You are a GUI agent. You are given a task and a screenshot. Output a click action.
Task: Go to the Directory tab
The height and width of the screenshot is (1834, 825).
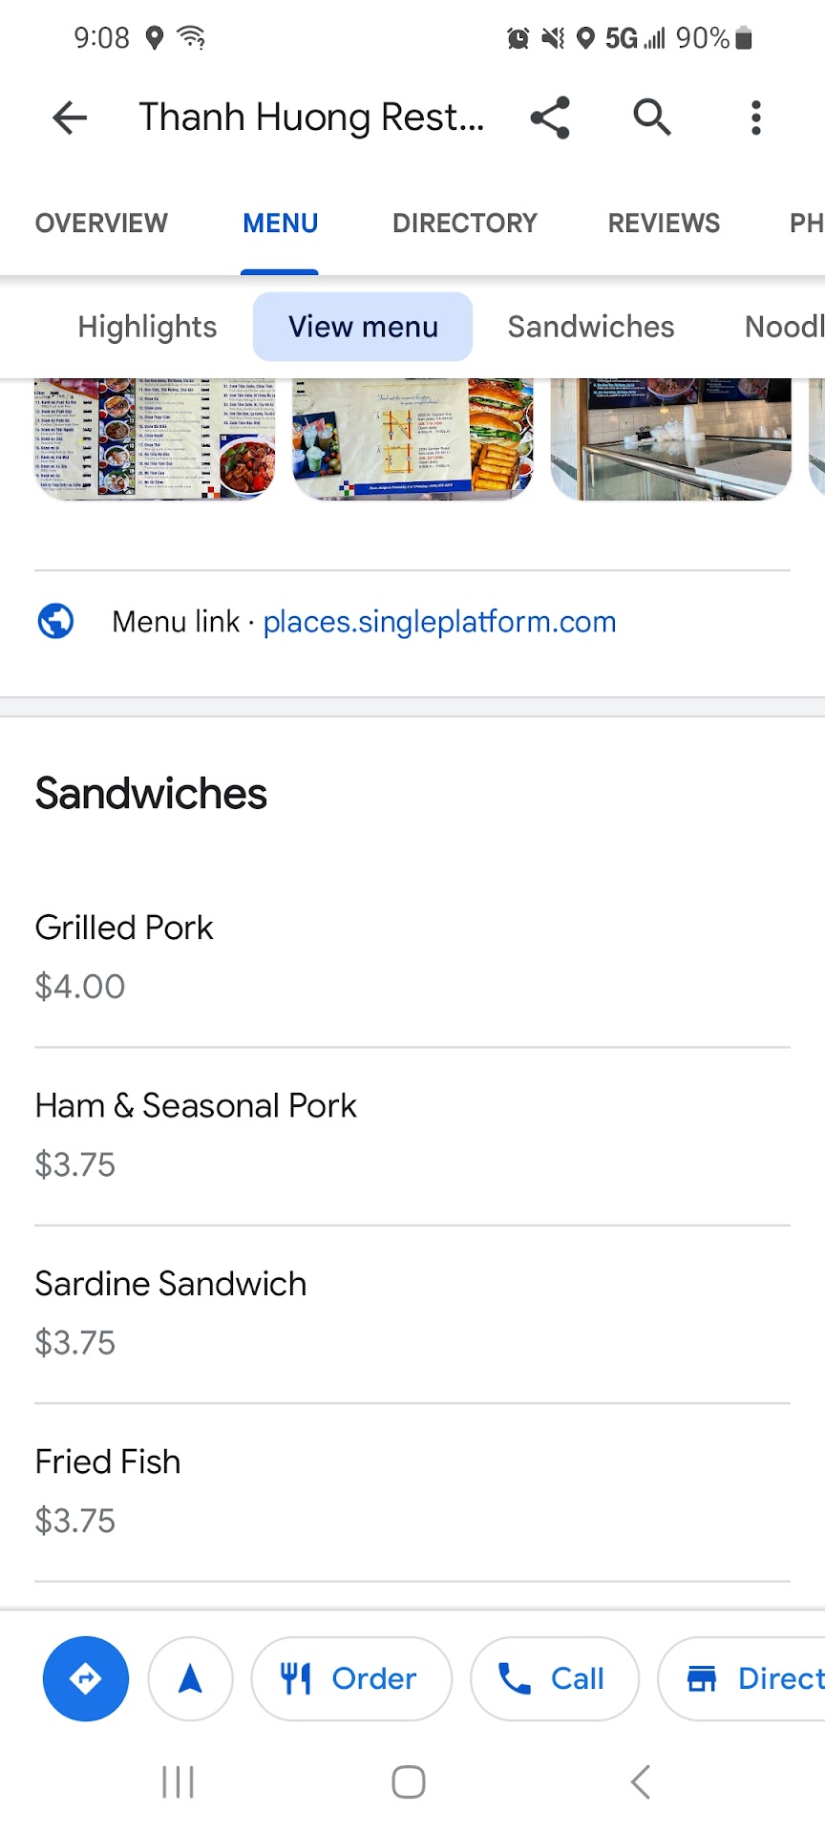[465, 224]
